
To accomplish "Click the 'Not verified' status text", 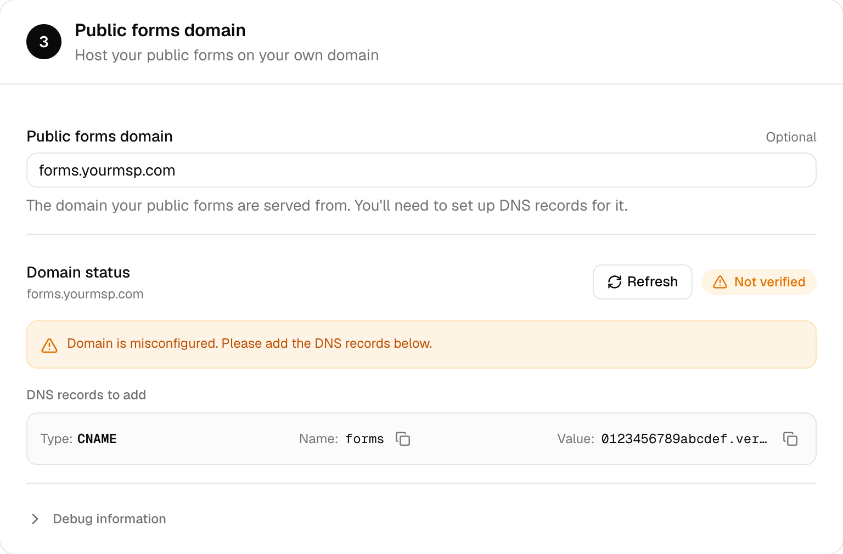I will (770, 282).
